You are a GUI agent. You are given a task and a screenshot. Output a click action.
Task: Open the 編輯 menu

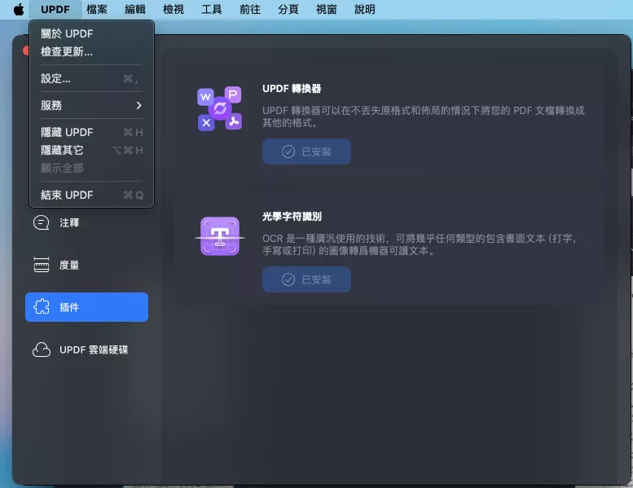[x=135, y=9]
